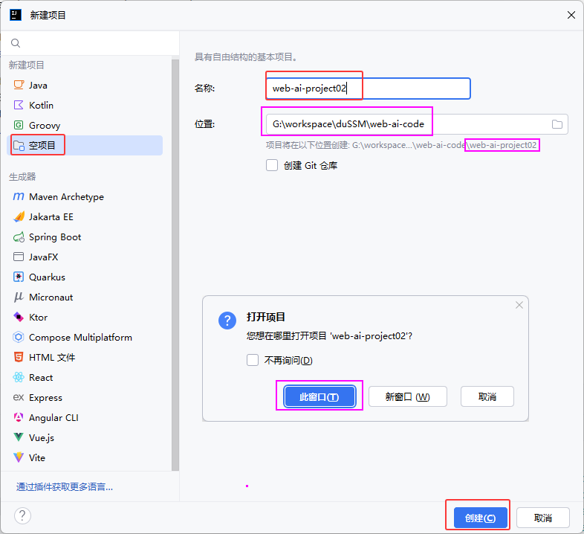Choose the Quarkus generator icon

(x=19, y=277)
